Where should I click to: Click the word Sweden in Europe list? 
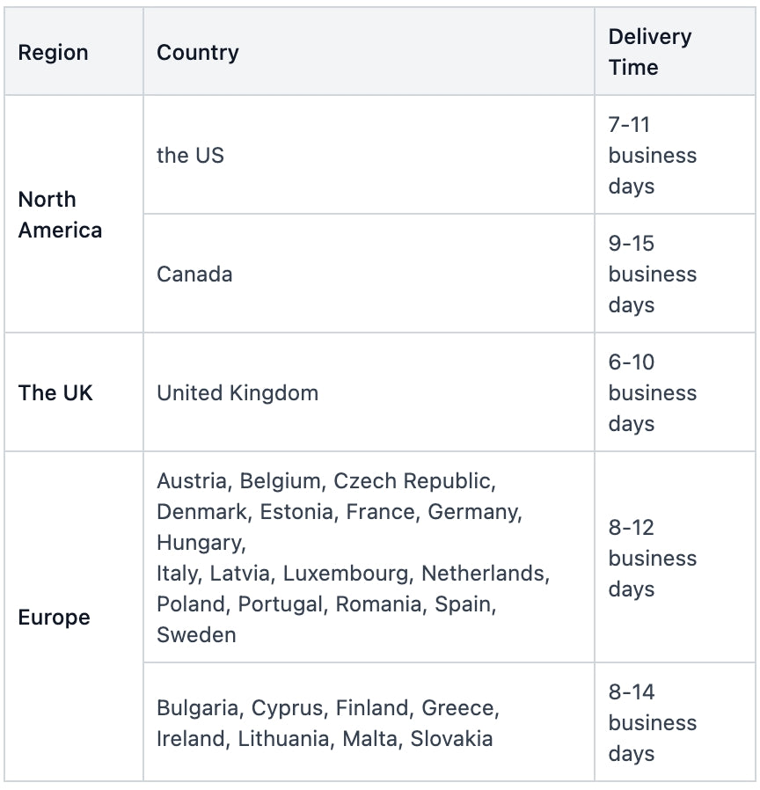(196, 635)
